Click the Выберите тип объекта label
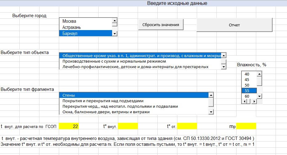Viewport: 287px width, 155px height. coord(25,52)
